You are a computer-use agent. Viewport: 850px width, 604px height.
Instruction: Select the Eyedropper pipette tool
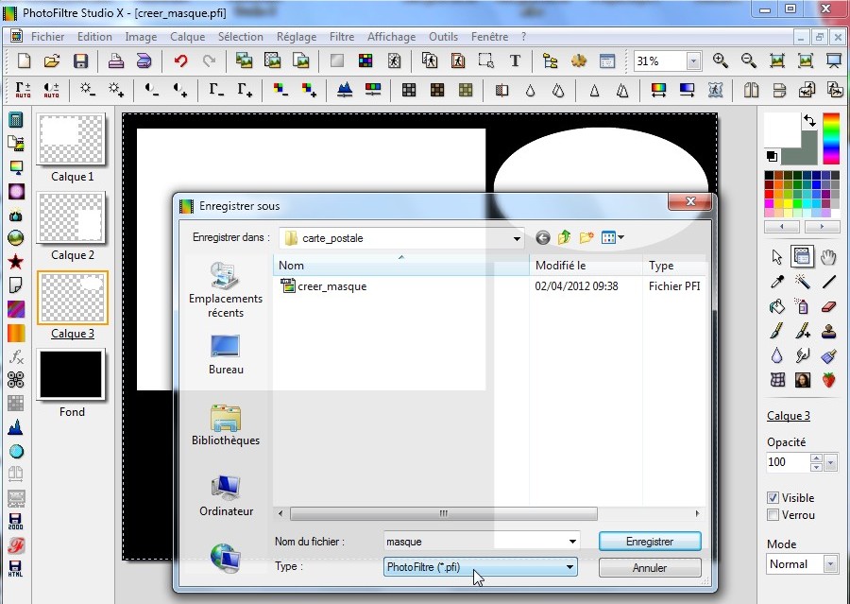777,282
